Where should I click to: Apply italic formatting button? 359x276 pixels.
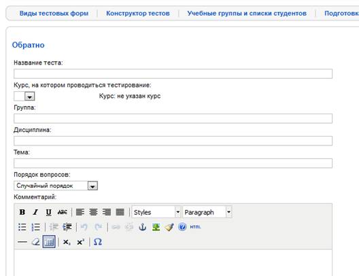click(x=35, y=212)
